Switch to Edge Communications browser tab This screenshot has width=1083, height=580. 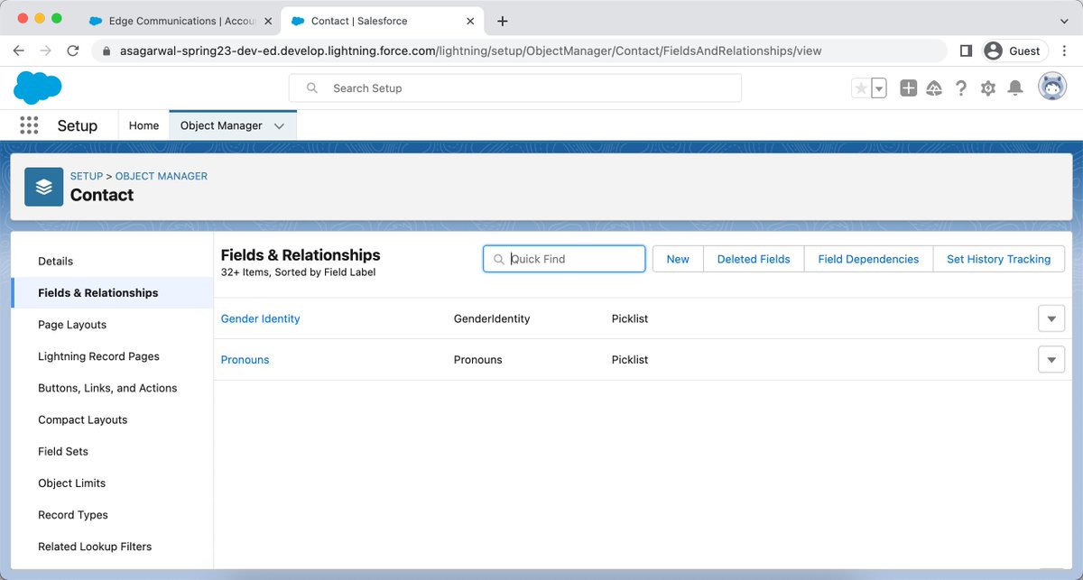click(179, 21)
